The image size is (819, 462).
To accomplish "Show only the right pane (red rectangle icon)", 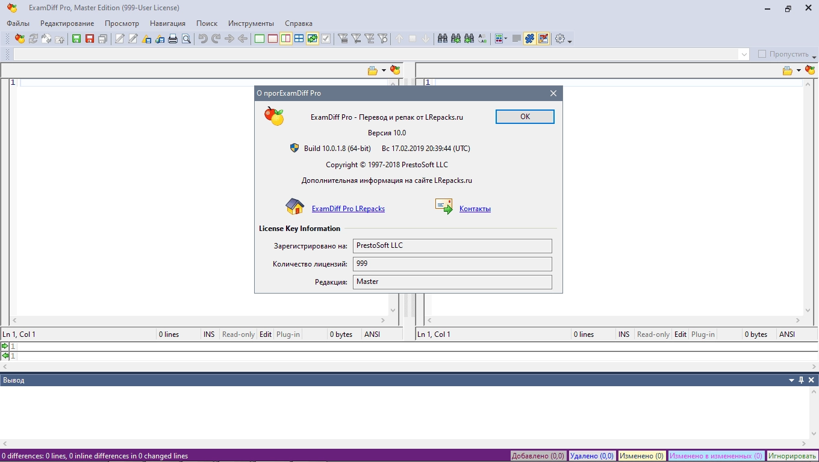I will click(x=273, y=38).
